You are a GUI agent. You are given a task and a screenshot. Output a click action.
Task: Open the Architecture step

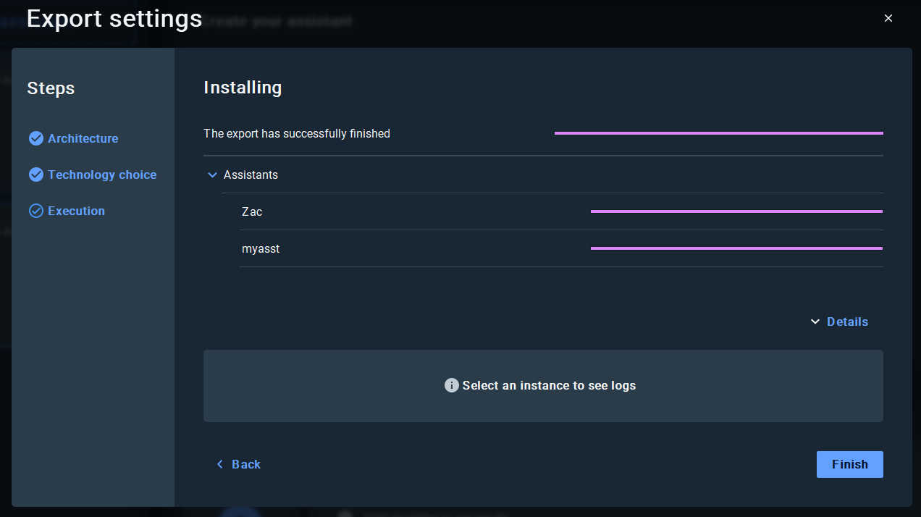83,138
